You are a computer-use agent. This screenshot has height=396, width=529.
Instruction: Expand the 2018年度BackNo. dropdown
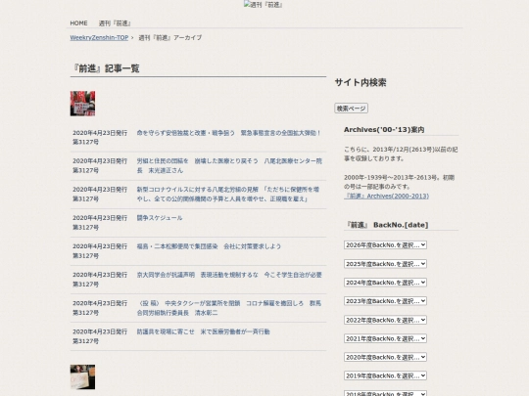point(385,393)
